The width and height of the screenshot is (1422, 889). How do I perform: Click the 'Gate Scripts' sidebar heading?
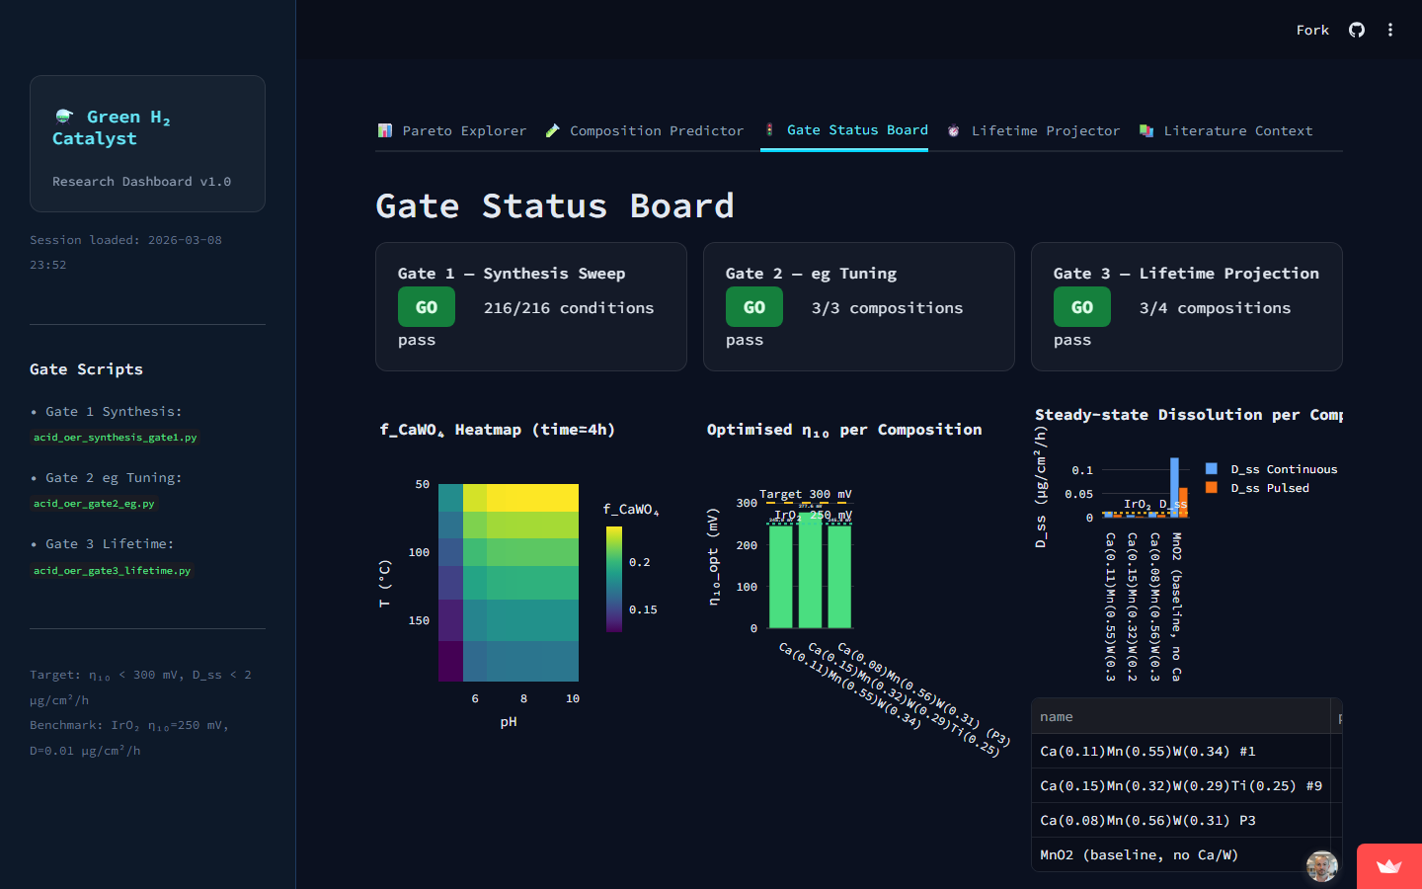pyautogui.click(x=86, y=369)
